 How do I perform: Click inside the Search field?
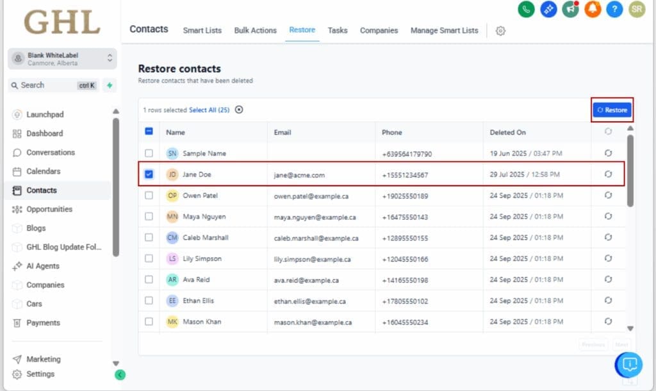pos(45,85)
